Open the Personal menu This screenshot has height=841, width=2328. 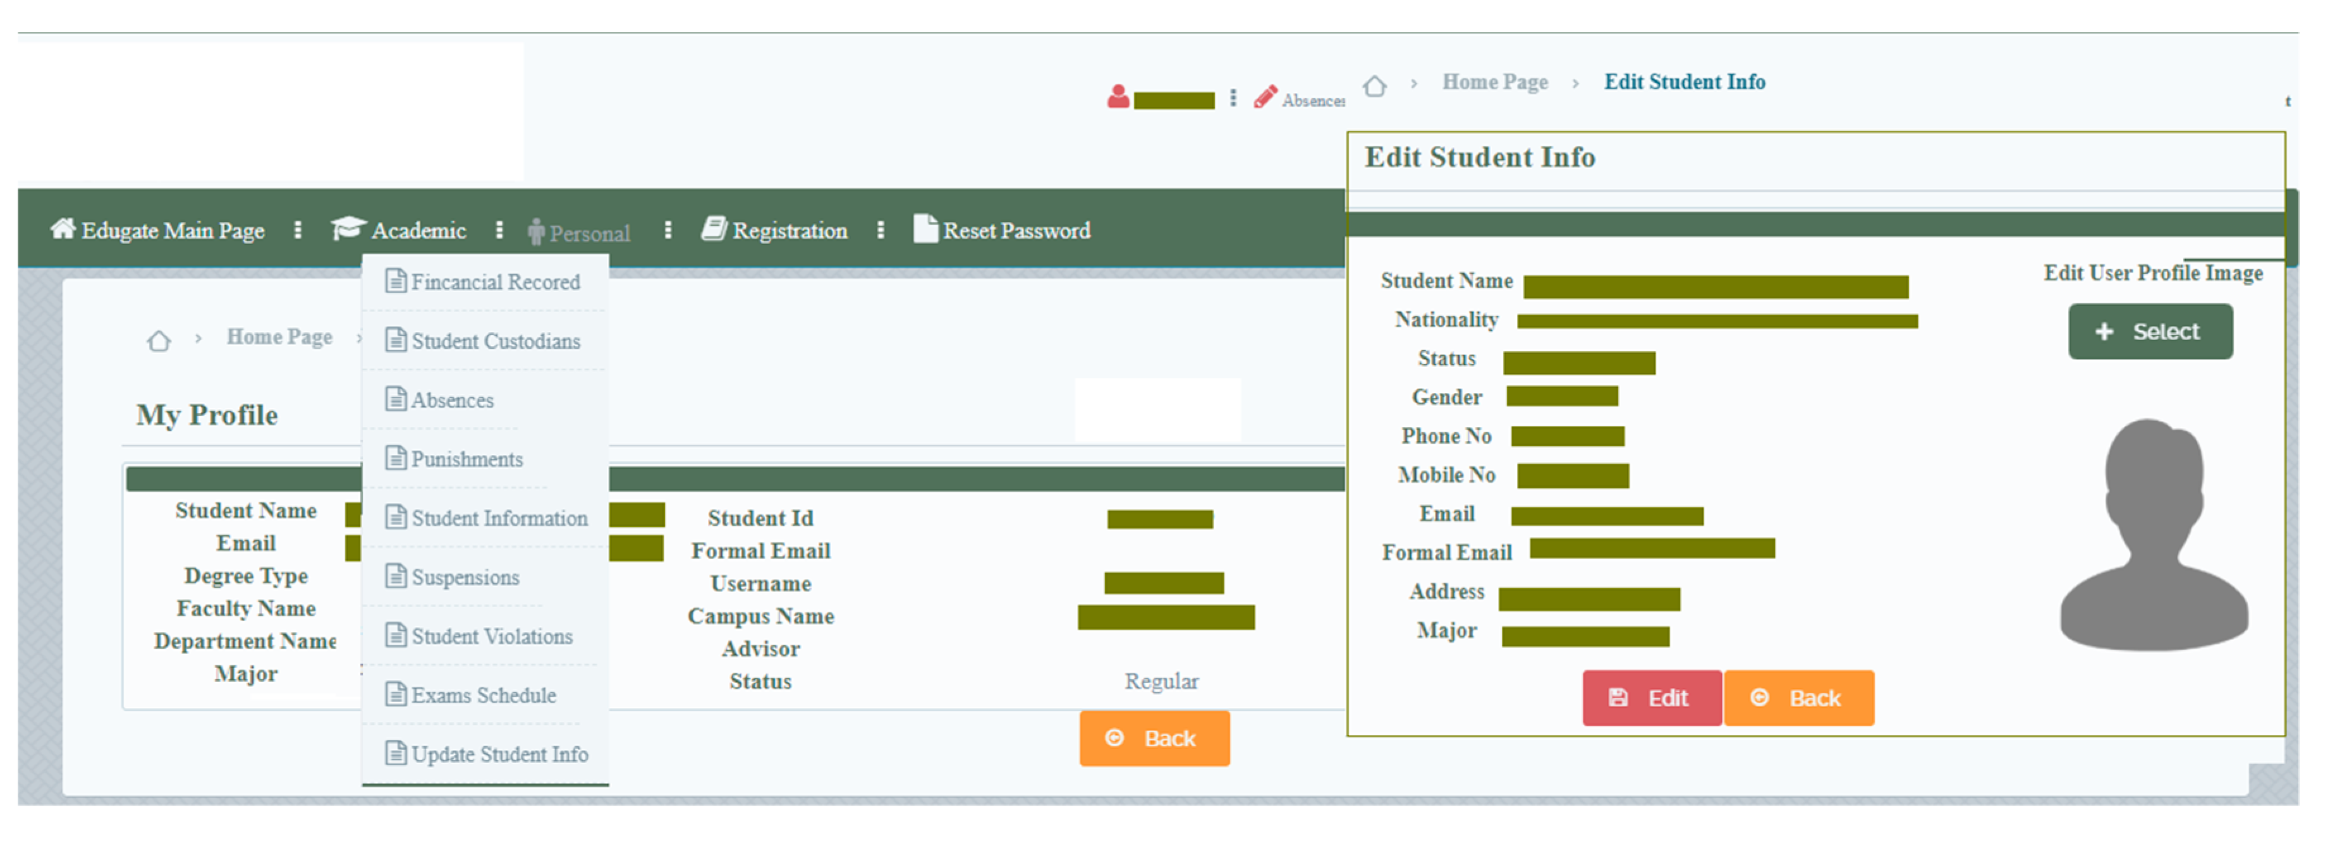[x=589, y=233]
